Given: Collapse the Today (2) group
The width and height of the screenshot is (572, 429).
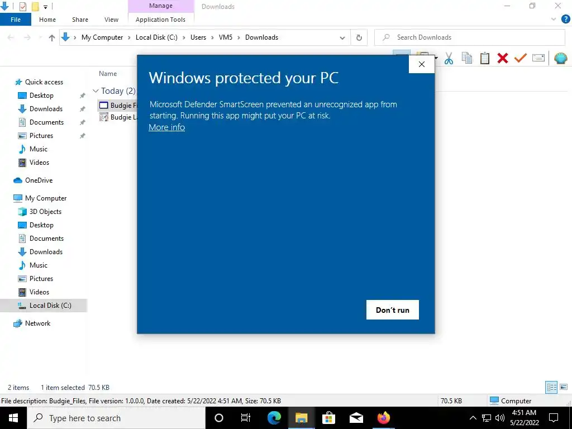Looking at the screenshot, I should [x=96, y=91].
